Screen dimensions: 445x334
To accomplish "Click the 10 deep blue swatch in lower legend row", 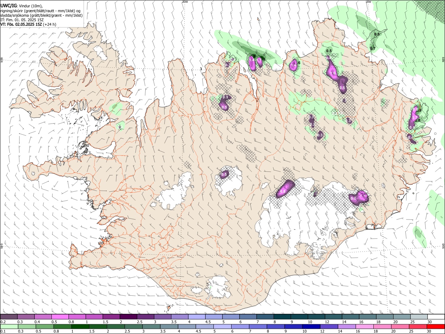I will 311,326.
